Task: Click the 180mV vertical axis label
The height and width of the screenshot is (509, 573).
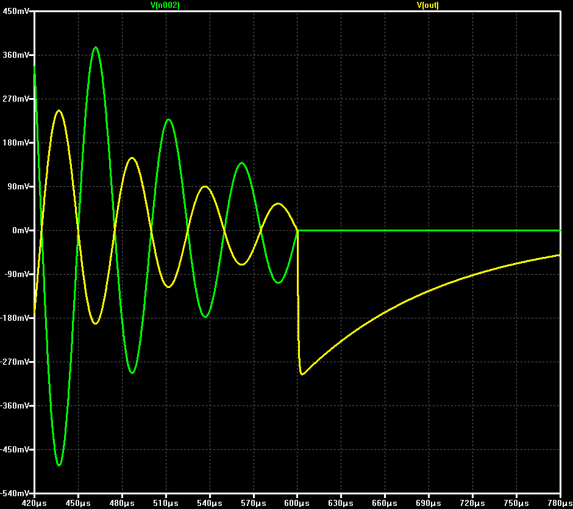Action: pos(15,142)
